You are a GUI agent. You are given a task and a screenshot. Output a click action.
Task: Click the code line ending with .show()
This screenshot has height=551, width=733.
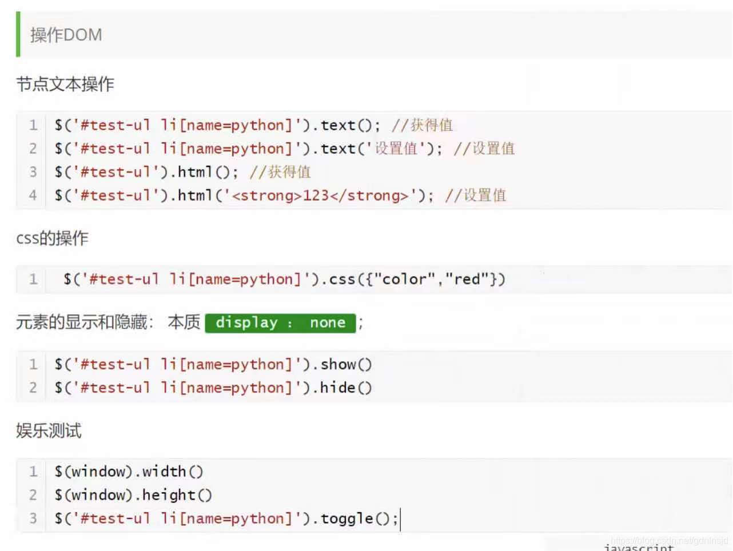pyautogui.click(x=213, y=364)
